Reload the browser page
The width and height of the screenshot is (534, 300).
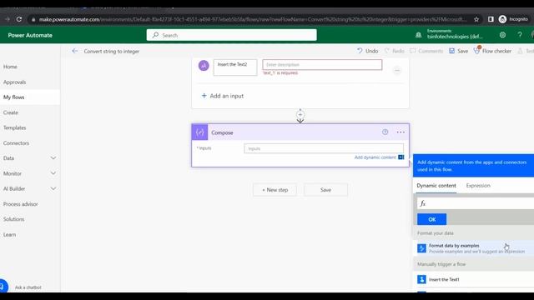19,19
